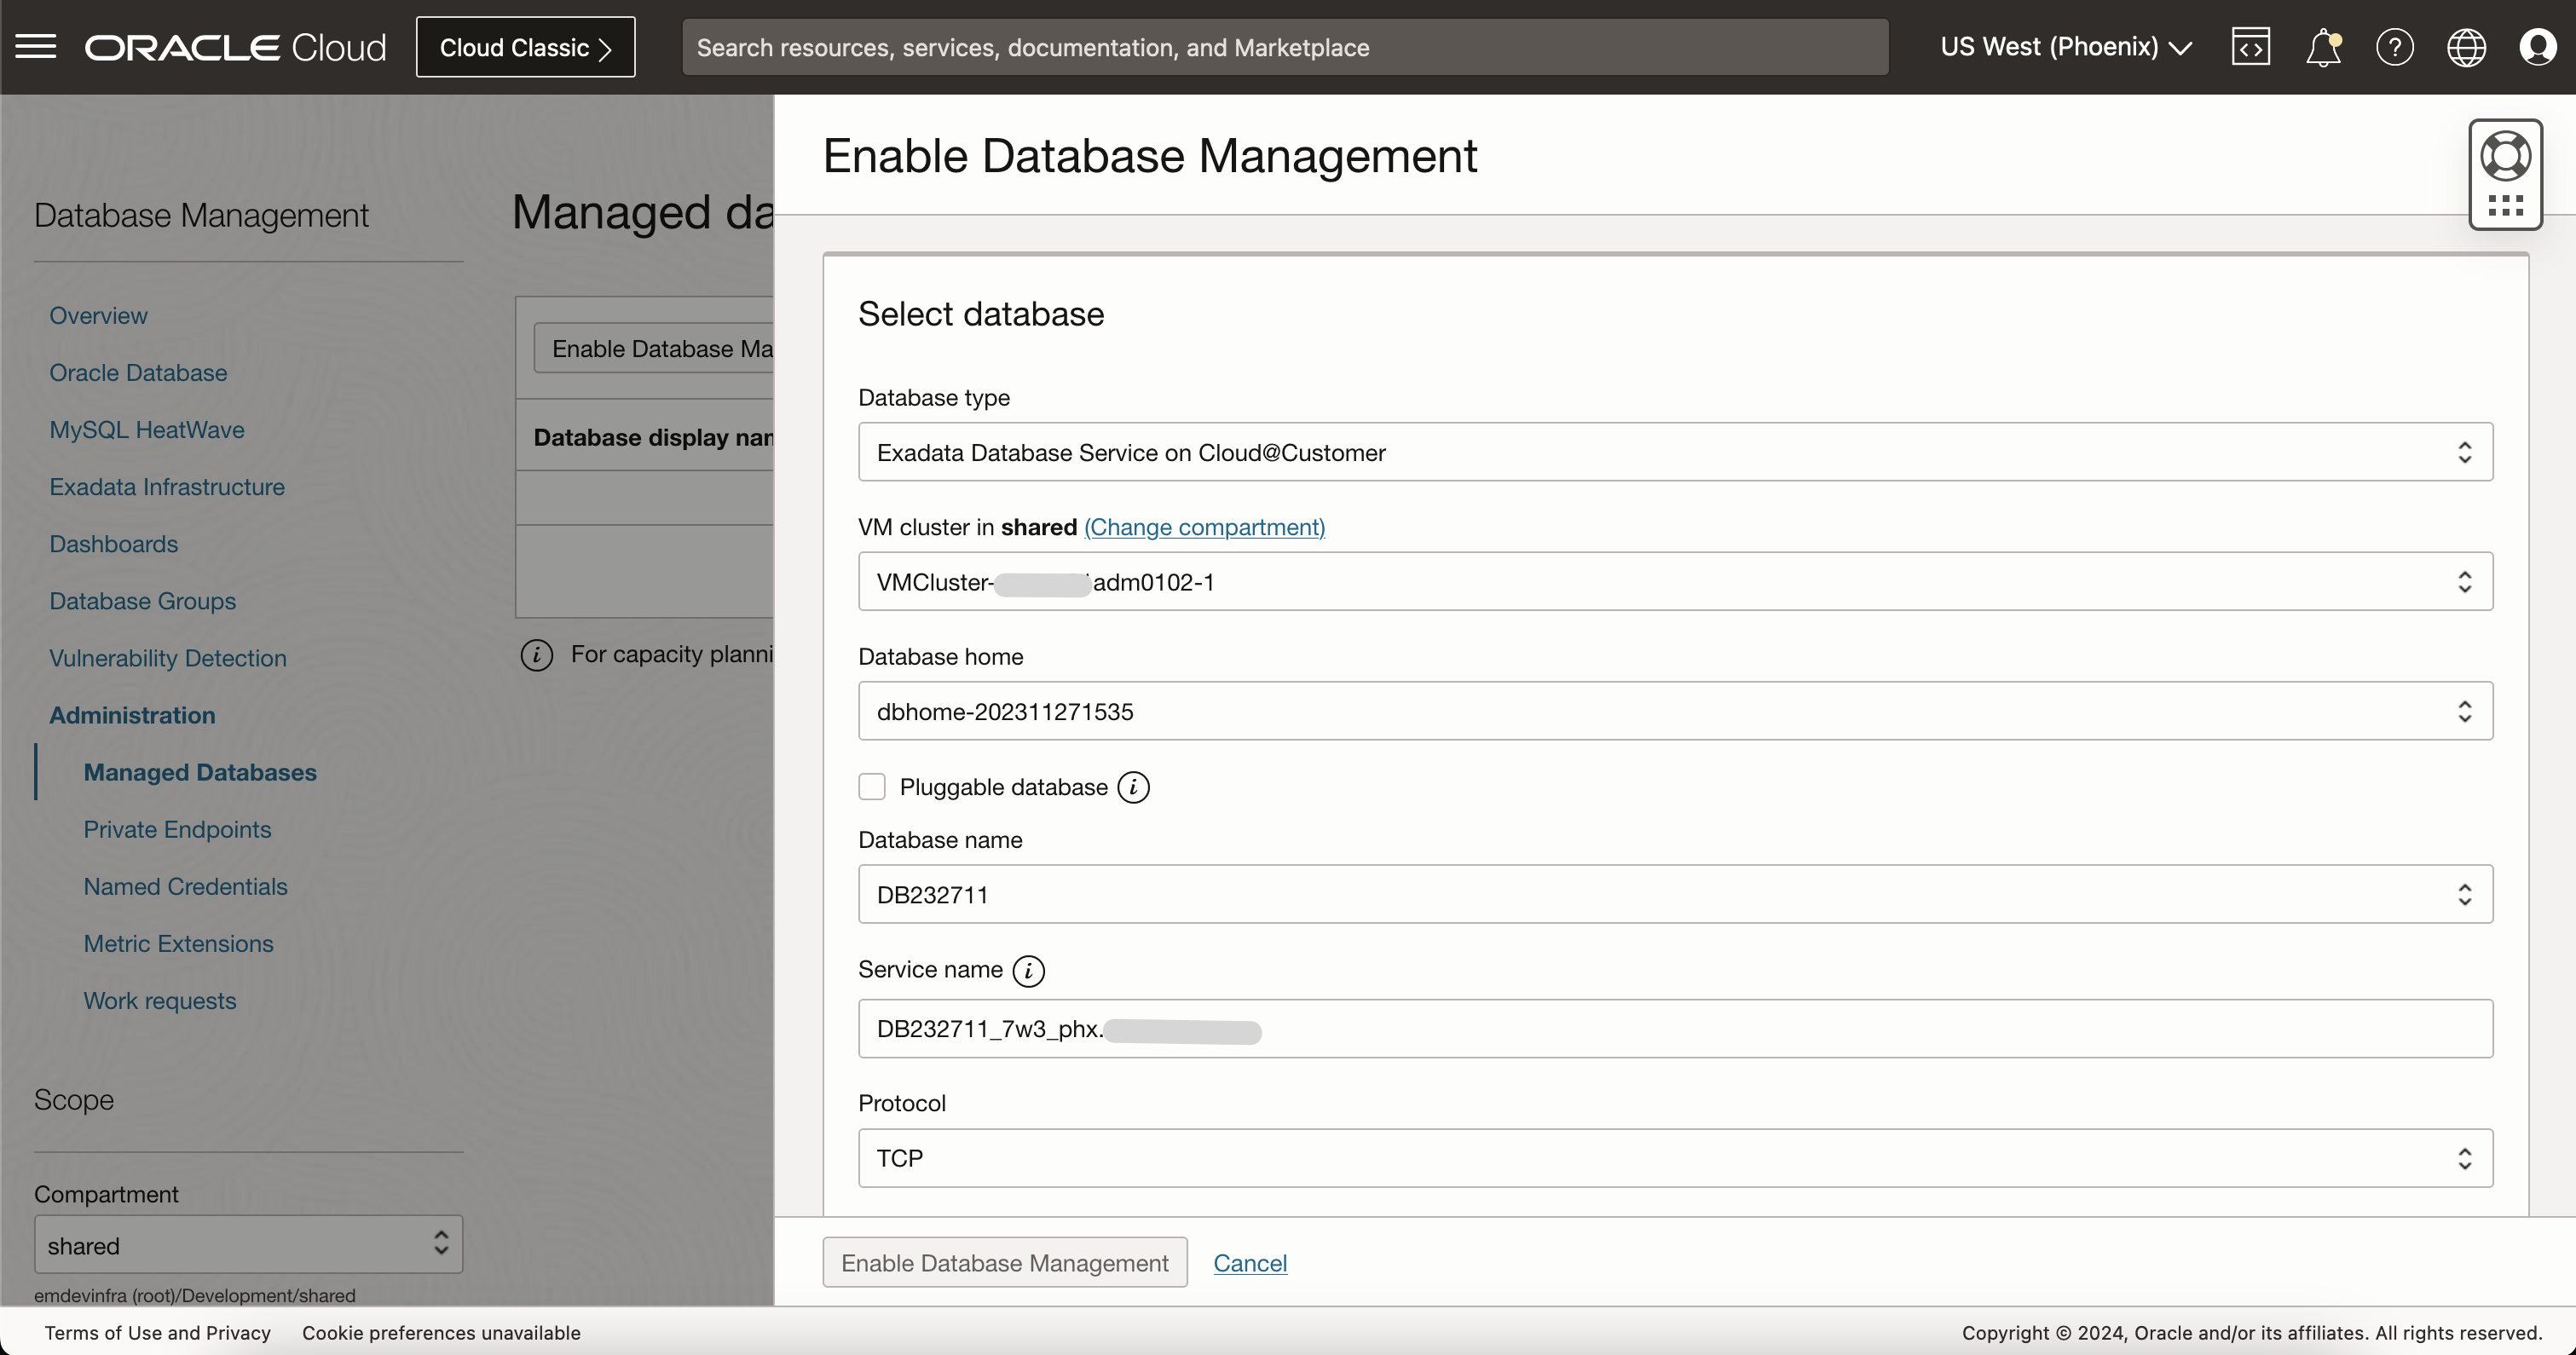
Task: Click the Cloud Classic button
Action: (x=525, y=47)
